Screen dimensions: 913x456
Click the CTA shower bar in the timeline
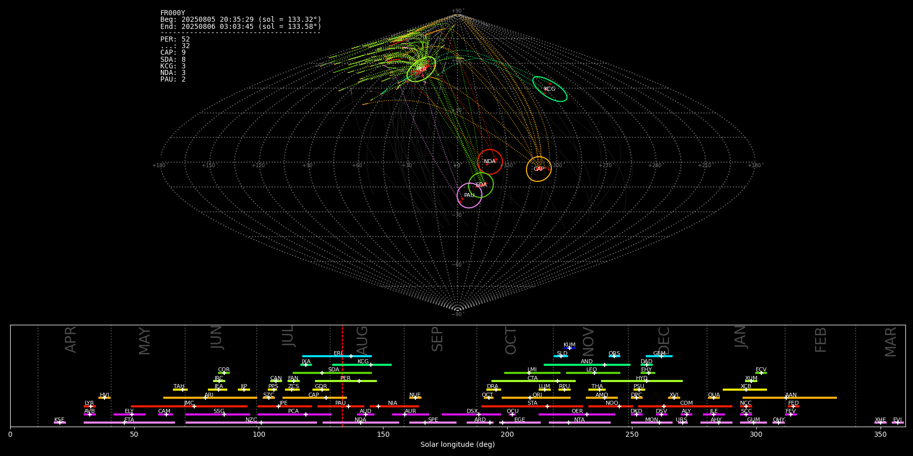tap(534, 381)
